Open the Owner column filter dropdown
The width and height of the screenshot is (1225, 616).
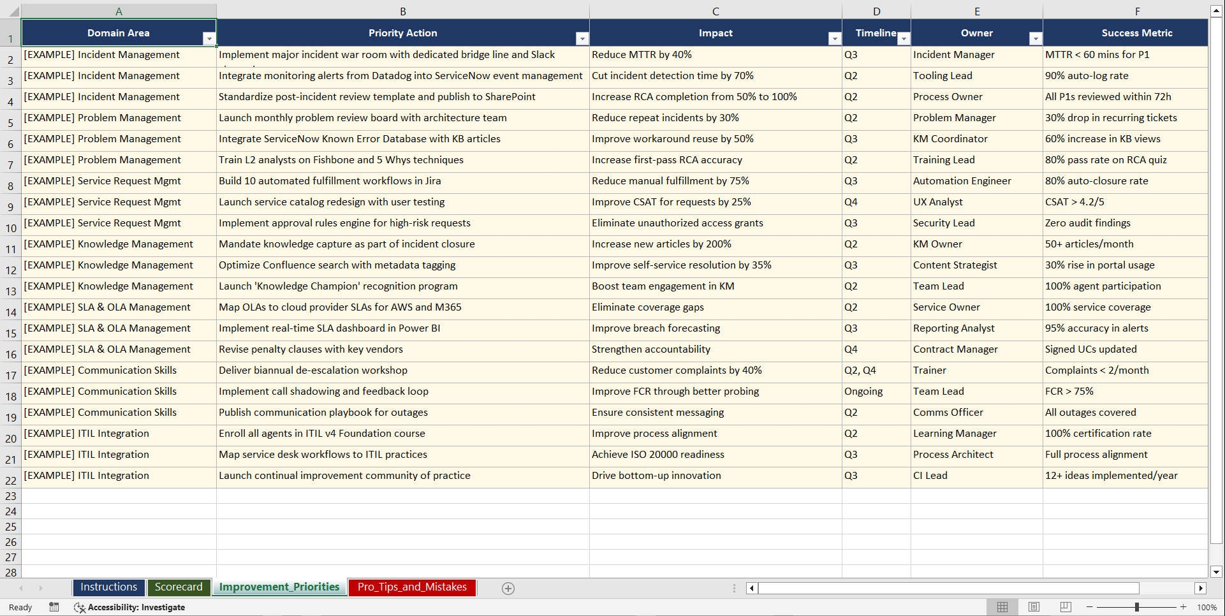click(1035, 38)
